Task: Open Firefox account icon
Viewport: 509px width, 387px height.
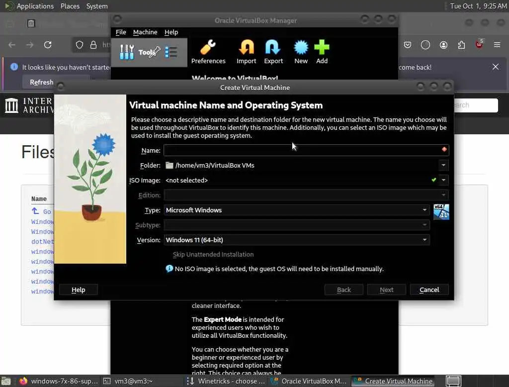Action: coord(443,45)
